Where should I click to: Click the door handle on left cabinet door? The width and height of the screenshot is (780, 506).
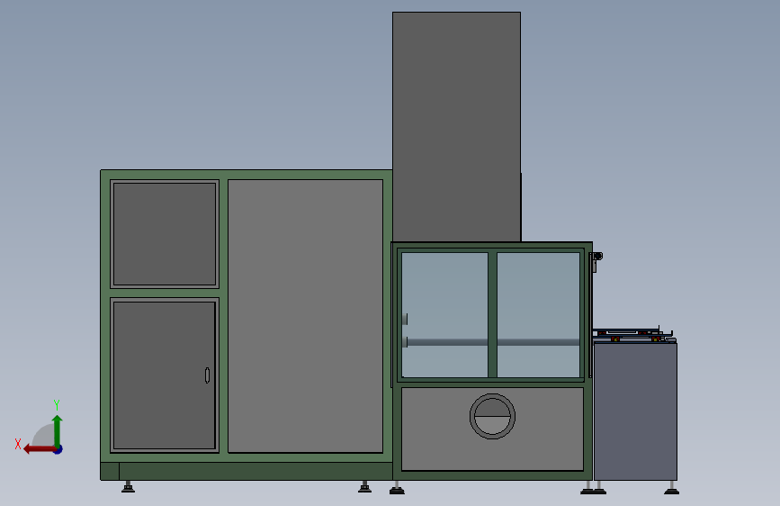(208, 375)
